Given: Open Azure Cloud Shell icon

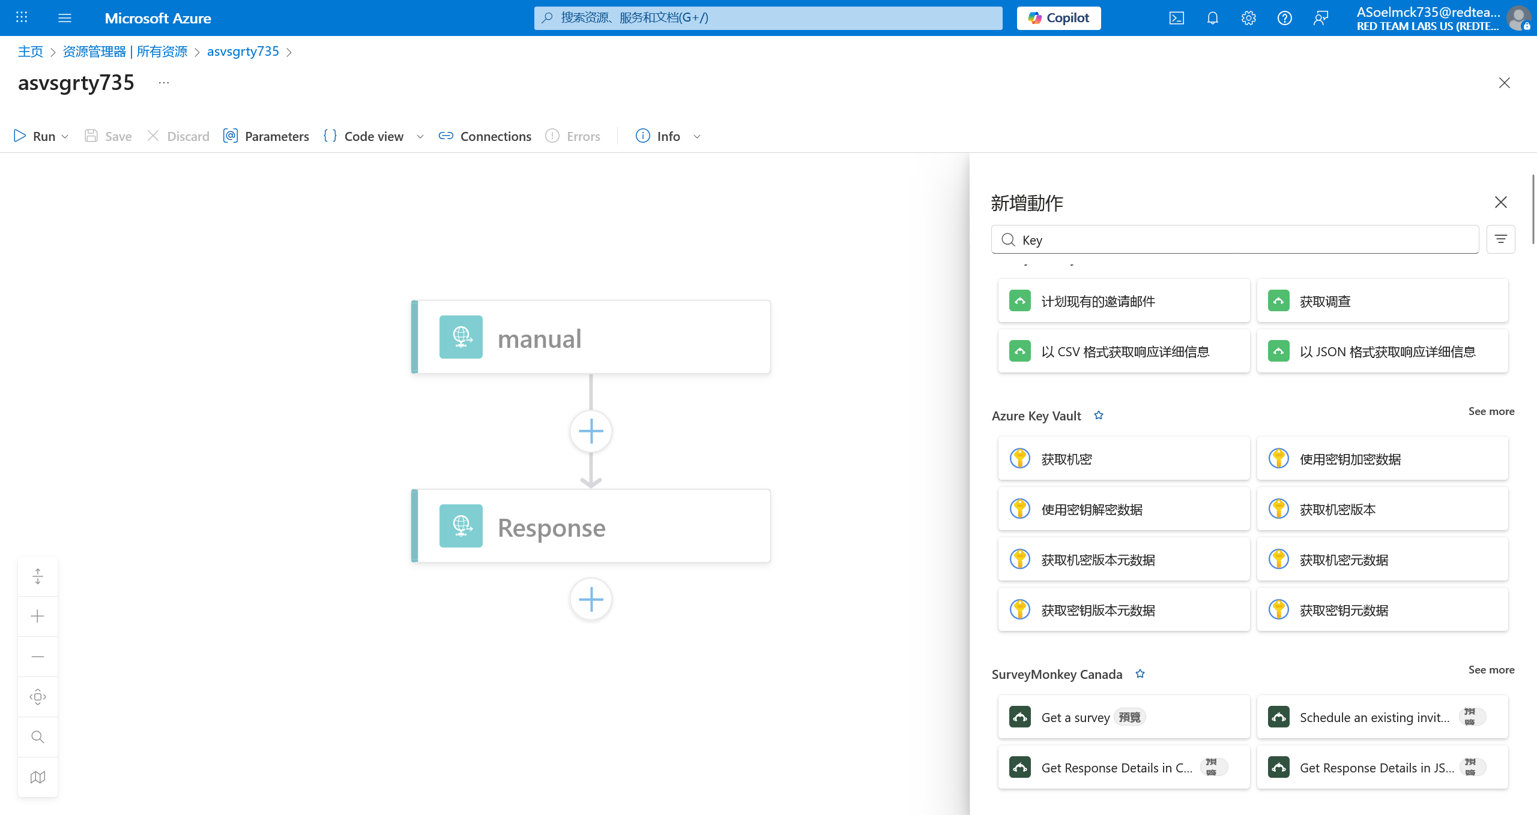Looking at the screenshot, I should 1176,18.
